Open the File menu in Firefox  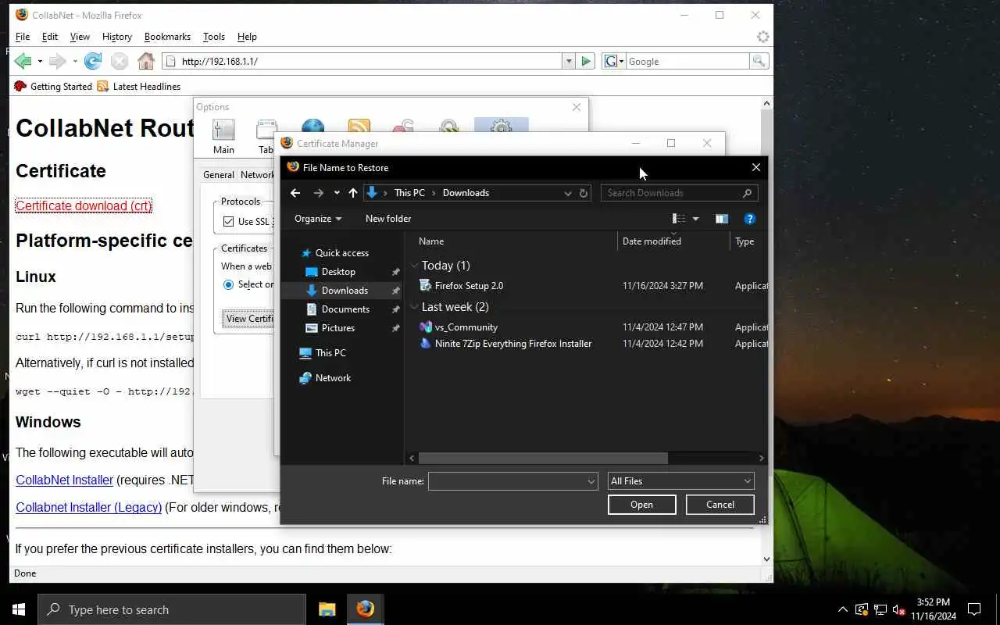[x=23, y=37]
